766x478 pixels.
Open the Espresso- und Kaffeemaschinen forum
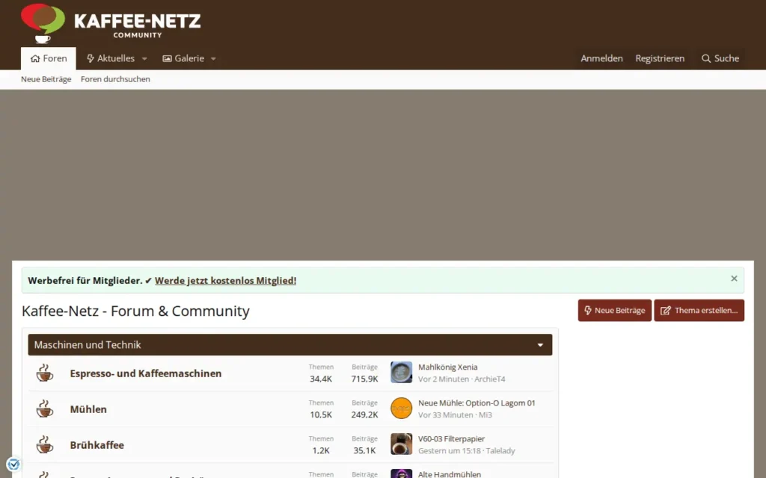(146, 373)
